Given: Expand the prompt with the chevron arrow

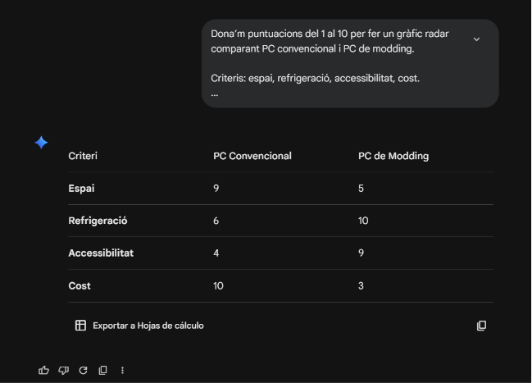Looking at the screenshot, I should (476, 39).
